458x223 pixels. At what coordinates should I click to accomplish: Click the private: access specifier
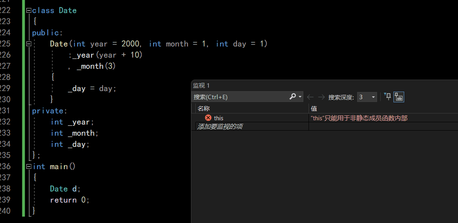click(x=50, y=111)
